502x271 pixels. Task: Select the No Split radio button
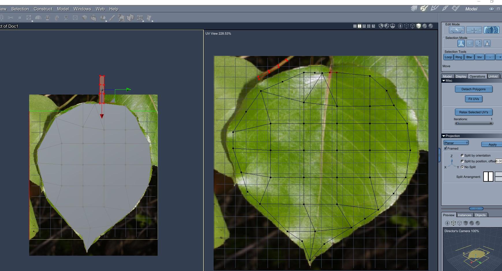pyautogui.click(x=462, y=167)
